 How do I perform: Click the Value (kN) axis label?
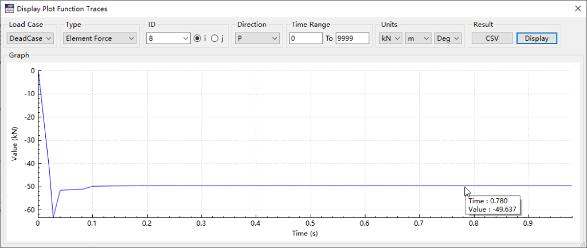click(15, 144)
